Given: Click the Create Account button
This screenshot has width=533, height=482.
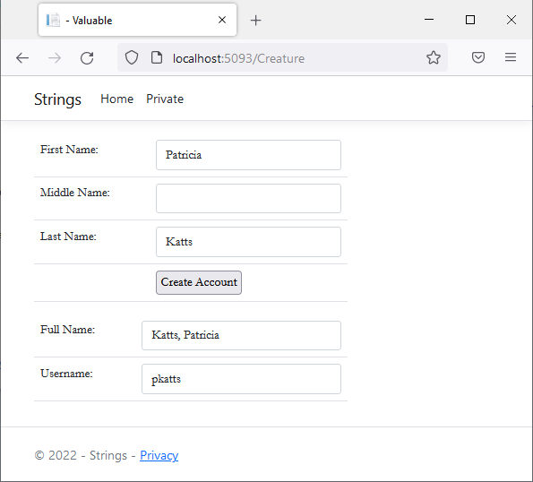Looking at the screenshot, I should click(x=199, y=282).
